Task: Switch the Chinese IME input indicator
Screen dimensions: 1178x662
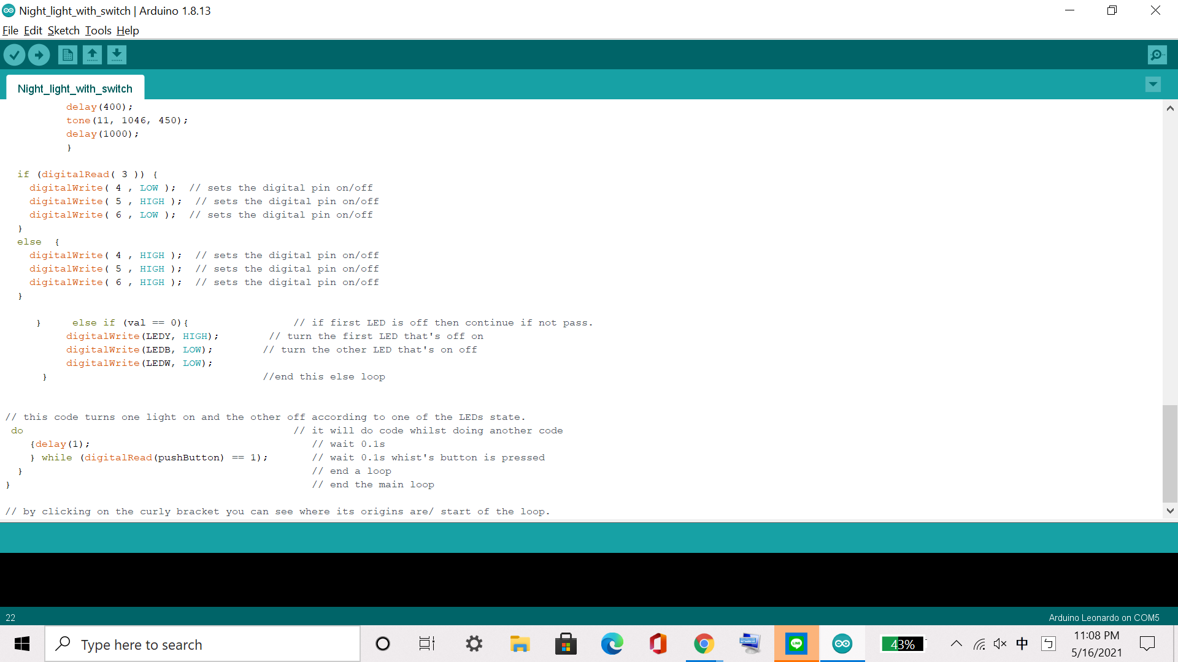Action: pos(1022,644)
